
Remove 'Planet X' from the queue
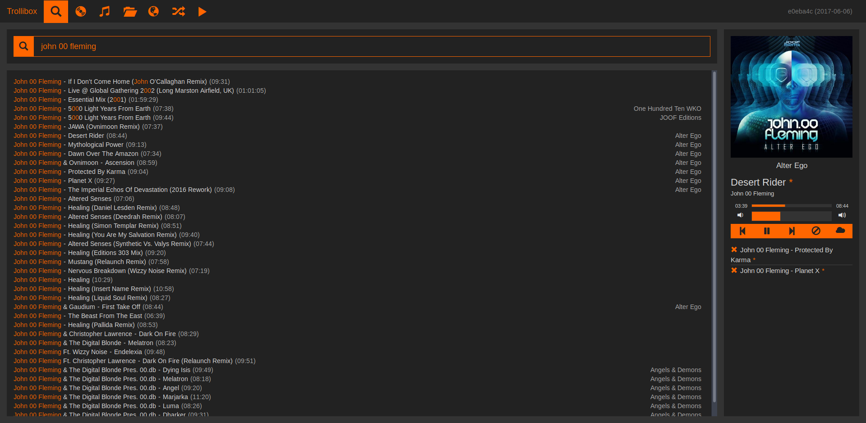734,270
